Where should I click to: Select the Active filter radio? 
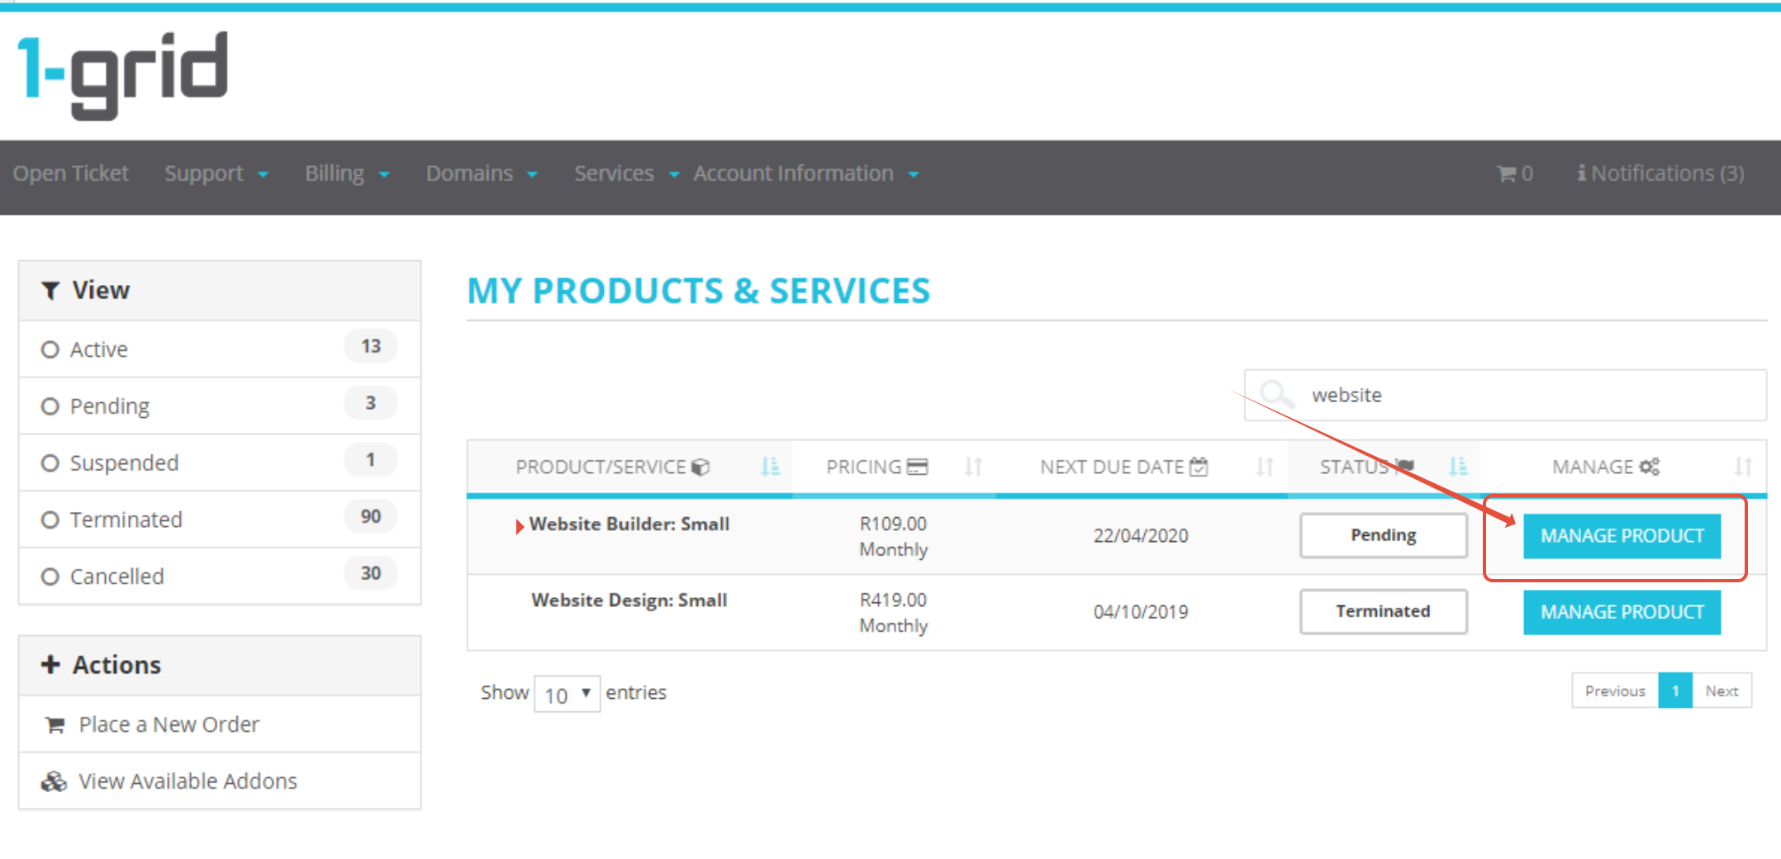click(50, 349)
